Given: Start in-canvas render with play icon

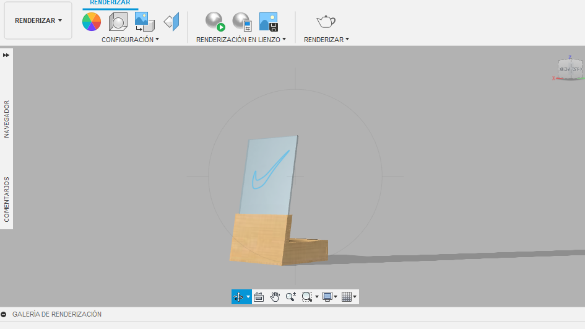Looking at the screenshot, I should pyautogui.click(x=215, y=22).
